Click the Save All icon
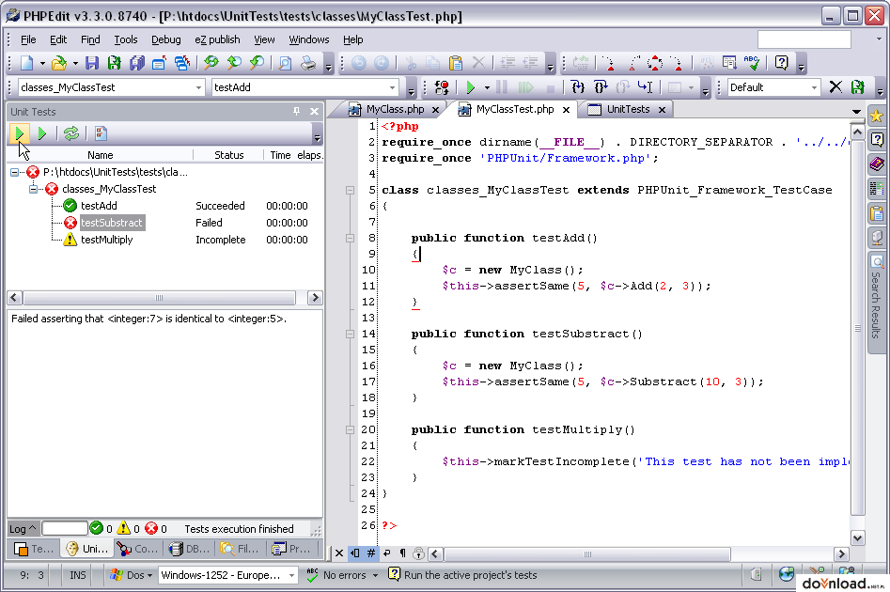Screen dimensions: 890x592 137,63
